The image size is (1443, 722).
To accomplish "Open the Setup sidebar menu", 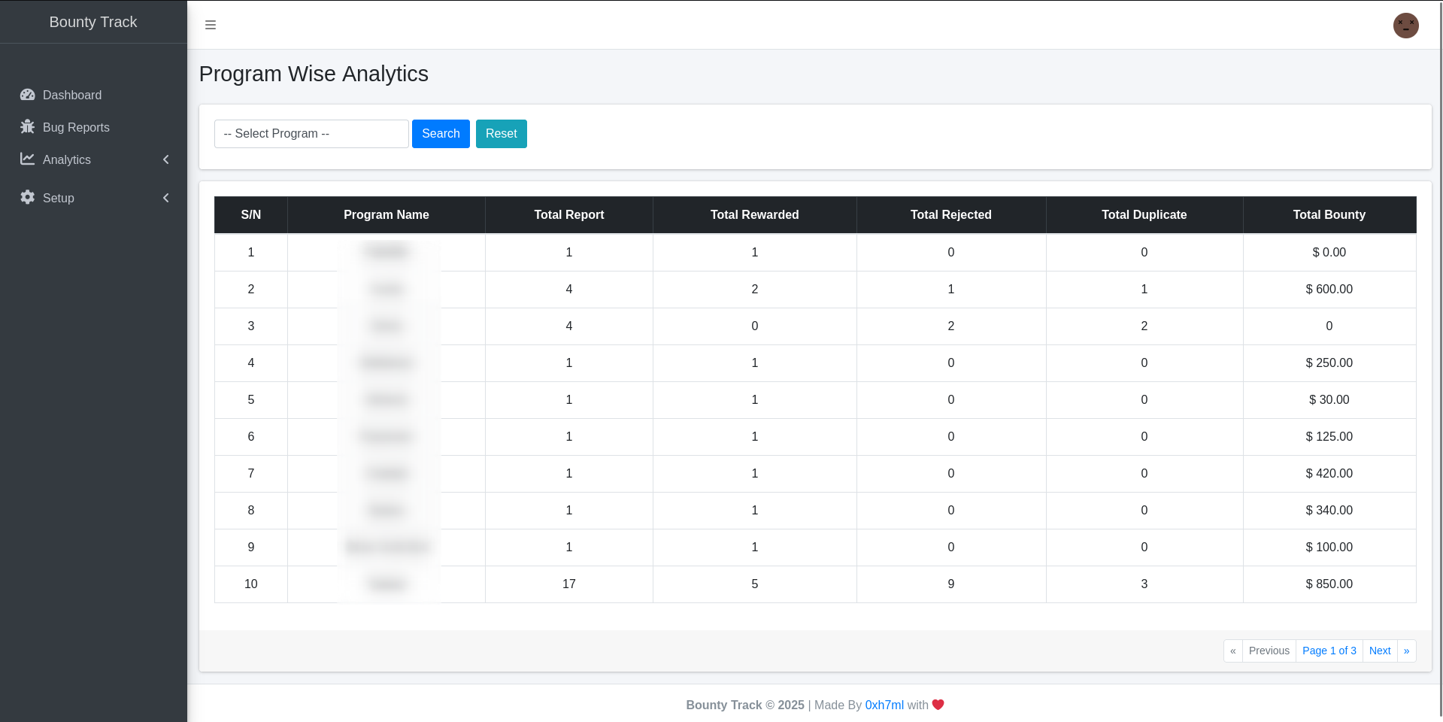I will tap(93, 198).
